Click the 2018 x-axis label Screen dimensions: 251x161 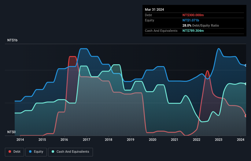(109, 140)
